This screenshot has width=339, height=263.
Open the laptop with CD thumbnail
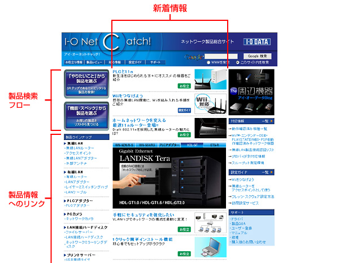[210, 247]
